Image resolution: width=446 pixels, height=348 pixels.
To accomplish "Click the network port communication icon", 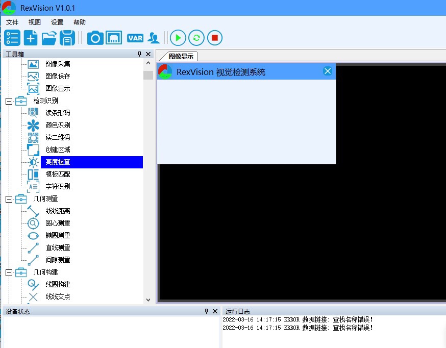I will [114, 38].
